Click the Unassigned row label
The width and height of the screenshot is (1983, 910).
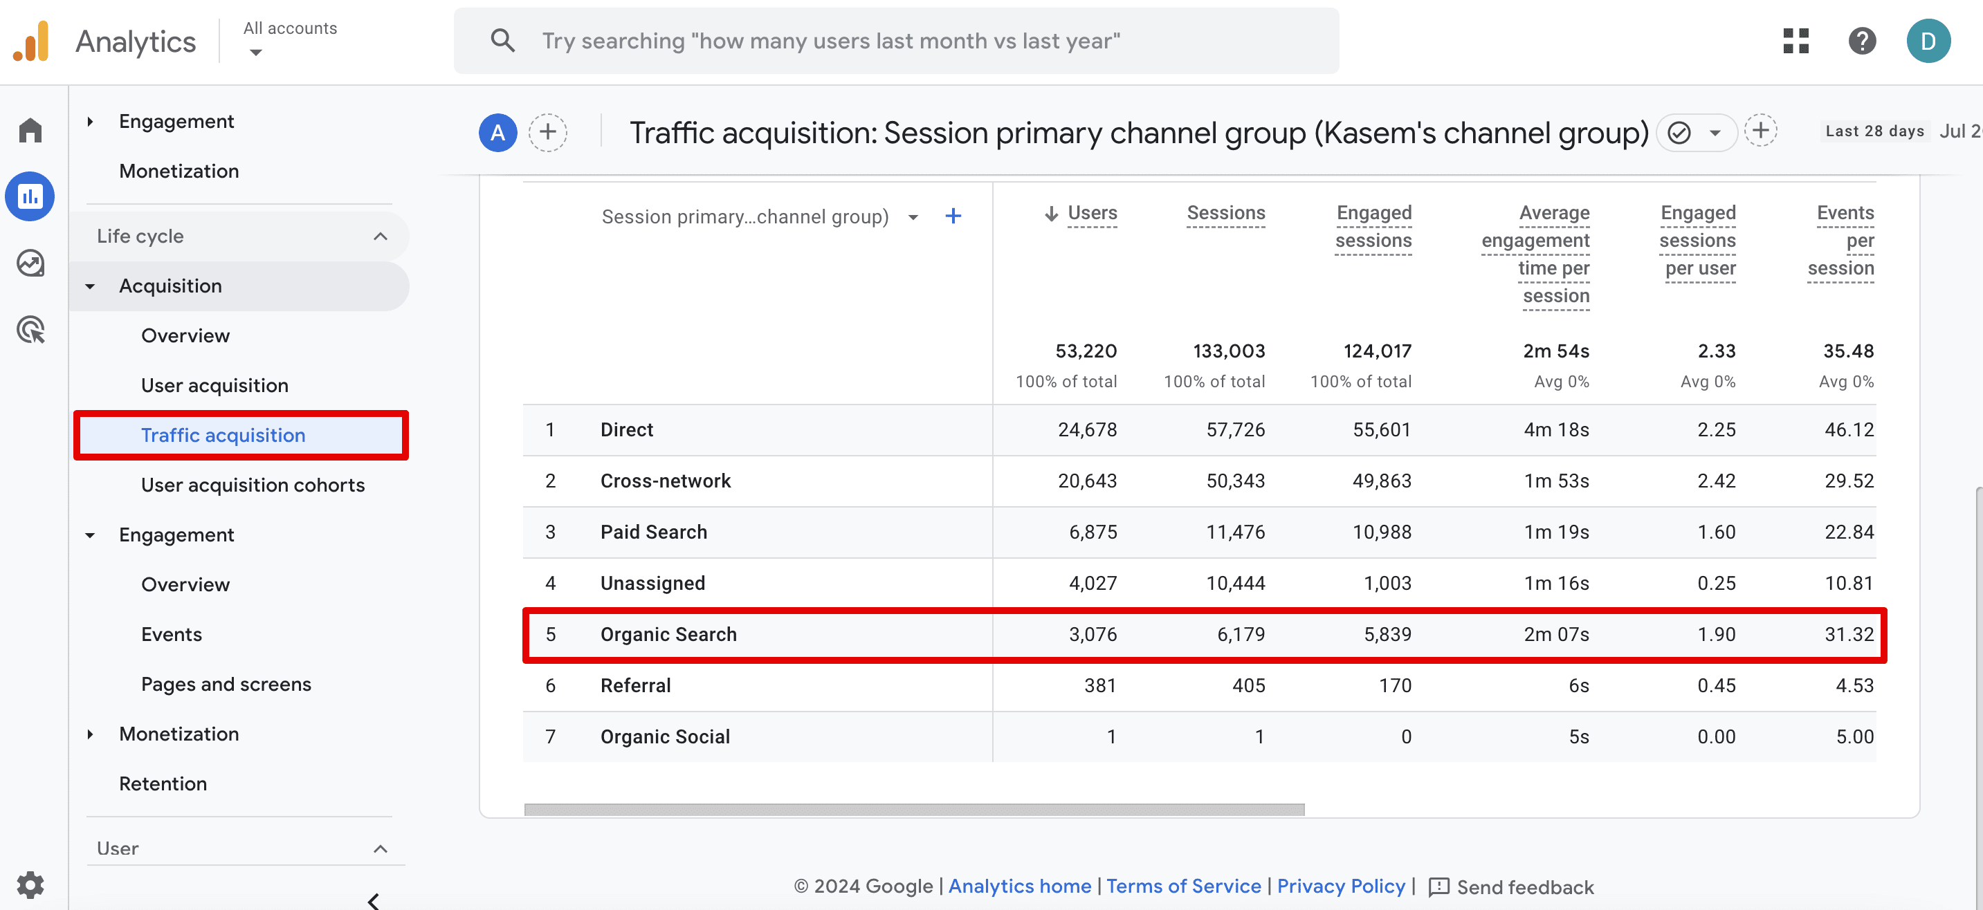pos(652,583)
